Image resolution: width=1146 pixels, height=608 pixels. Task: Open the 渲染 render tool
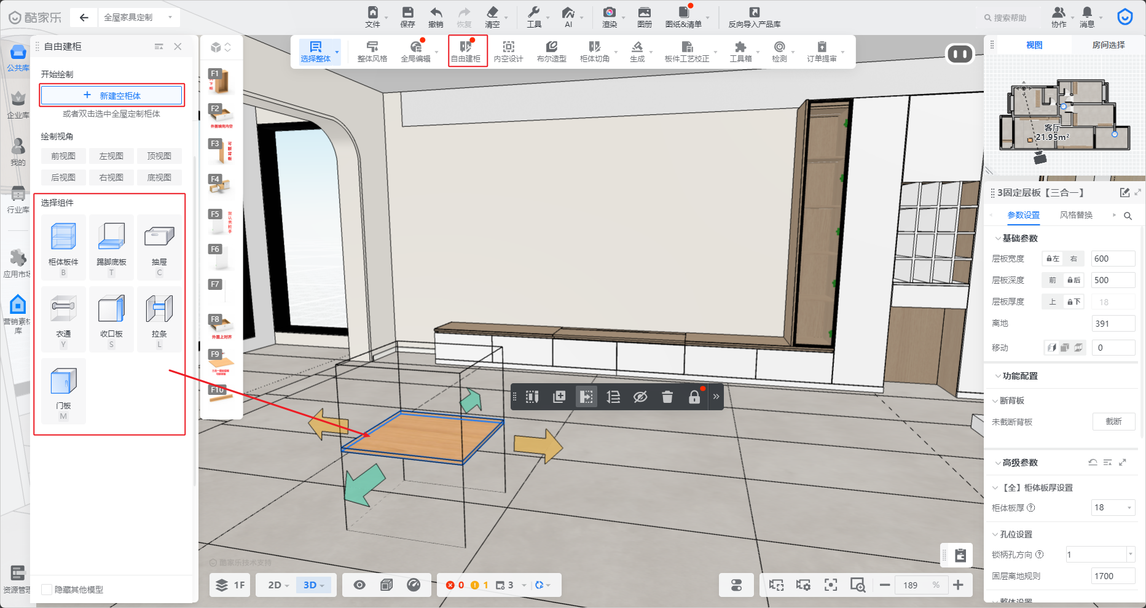click(x=609, y=17)
